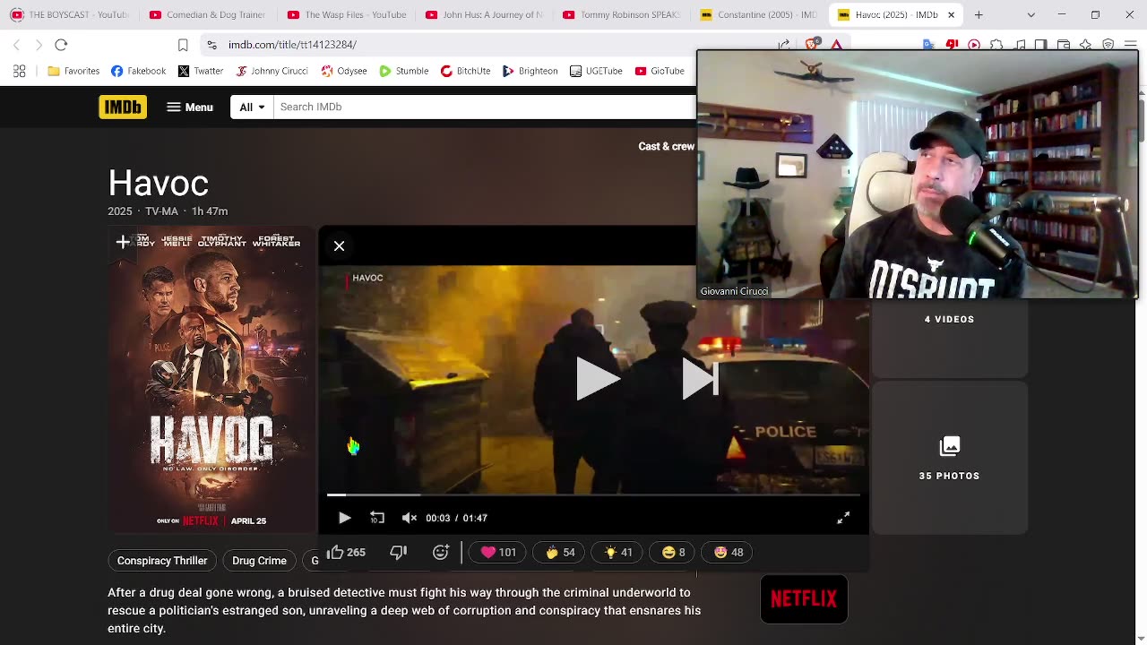The image size is (1147, 645).
Task: Open the 4 Videos panel
Action: pos(949,319)
